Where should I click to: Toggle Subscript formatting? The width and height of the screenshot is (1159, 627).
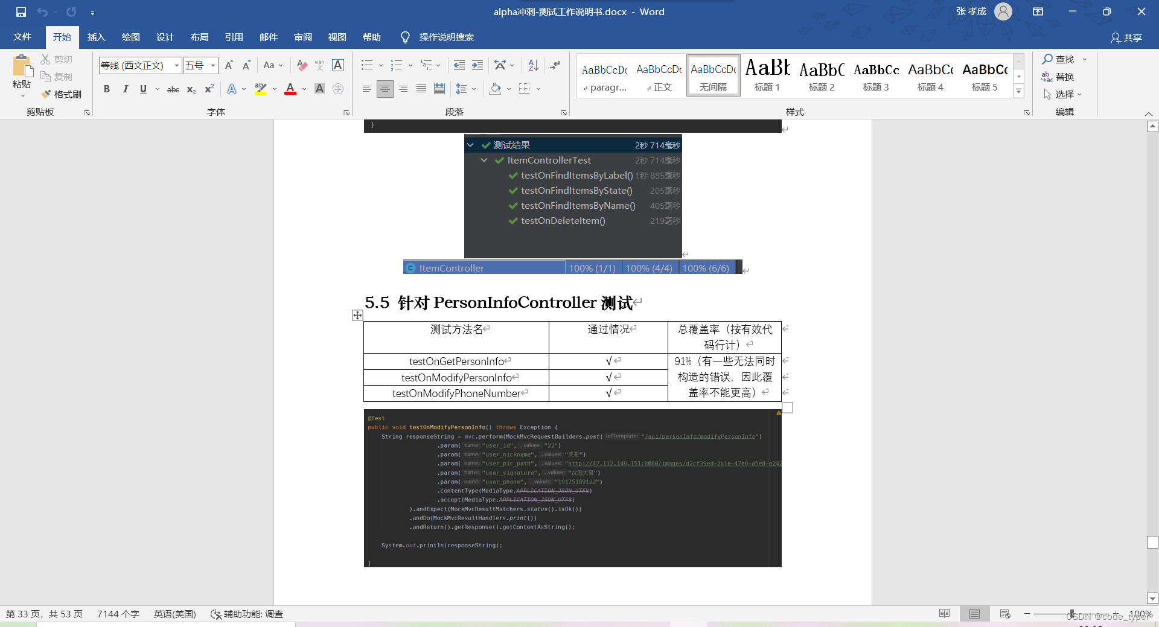pyautogui.click(x=191, y=89)
